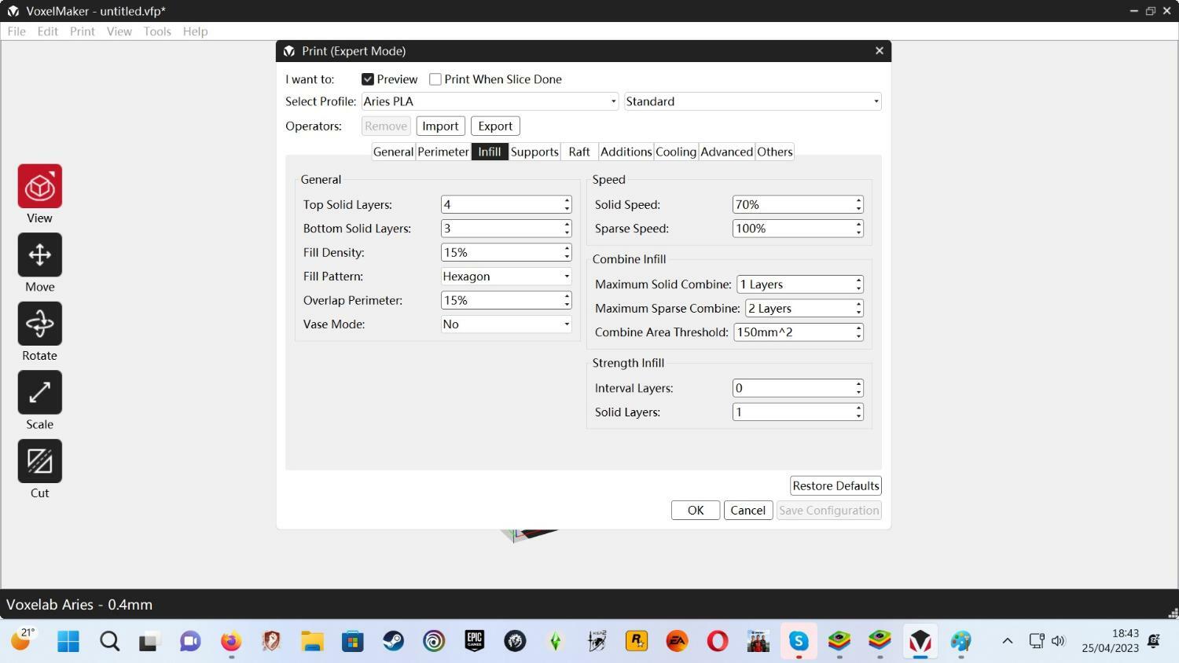Screen dimensions: 1179x663
Task: Launch Steam from the taskbar
Action: 393,642
